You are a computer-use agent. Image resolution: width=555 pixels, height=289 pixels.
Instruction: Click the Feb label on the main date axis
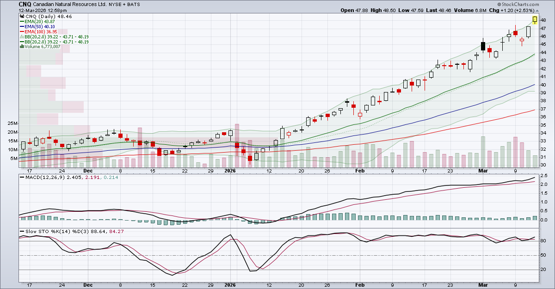click(360, 171)
